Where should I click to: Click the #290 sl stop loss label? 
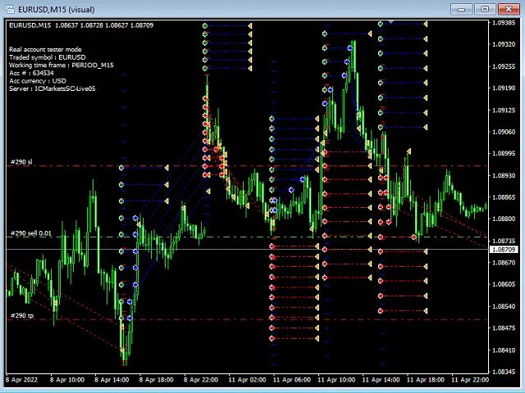21,162
